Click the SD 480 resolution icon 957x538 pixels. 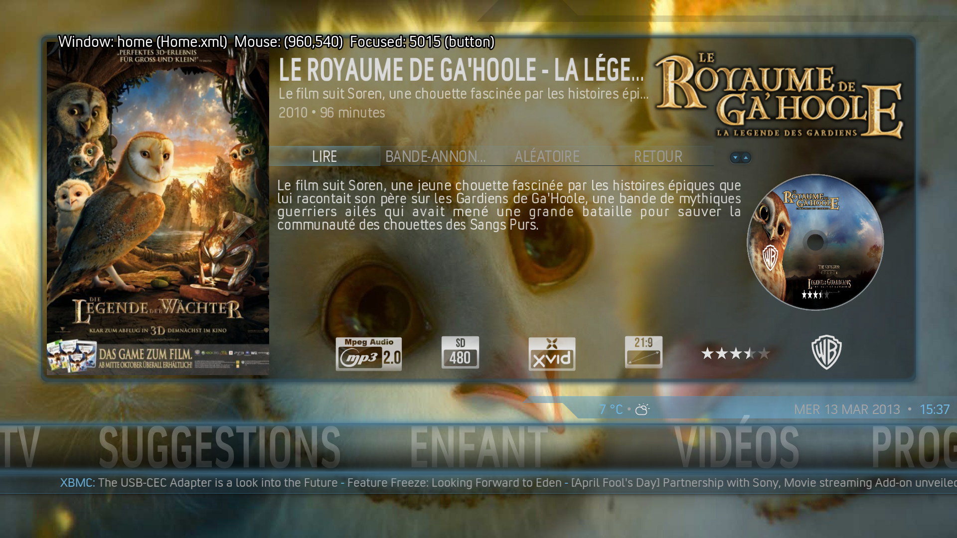(x=460, y=352)
